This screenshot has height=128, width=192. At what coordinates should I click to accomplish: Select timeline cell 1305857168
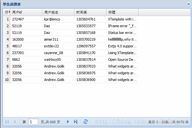[x=90, y=33]
